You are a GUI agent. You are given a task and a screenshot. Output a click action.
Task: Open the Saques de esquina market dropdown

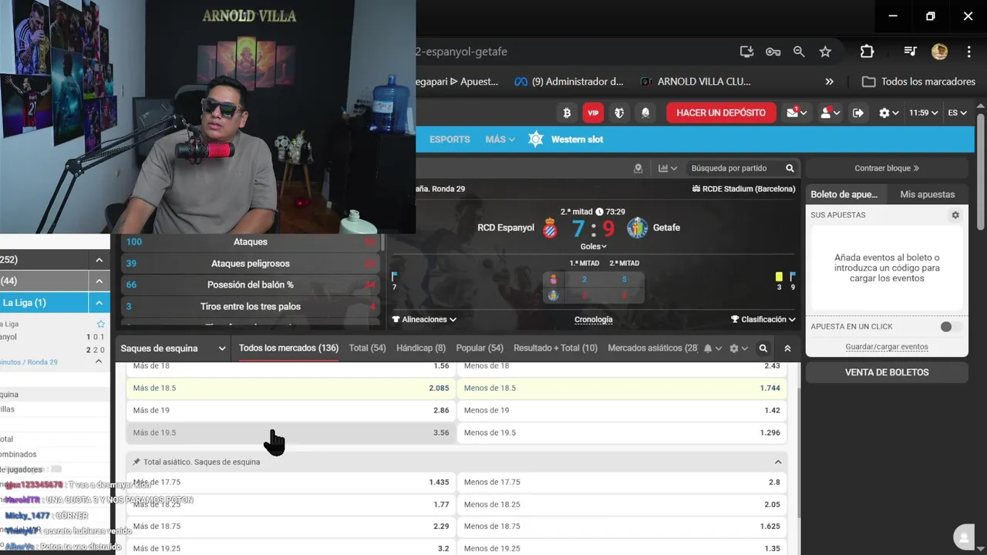tap(173, 348)
